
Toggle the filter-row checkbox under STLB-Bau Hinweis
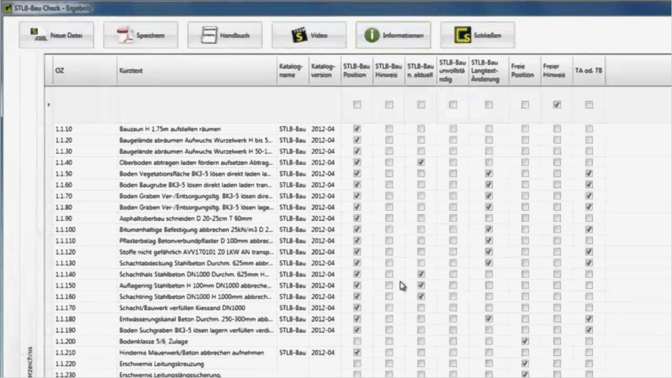tap(389, 104)
